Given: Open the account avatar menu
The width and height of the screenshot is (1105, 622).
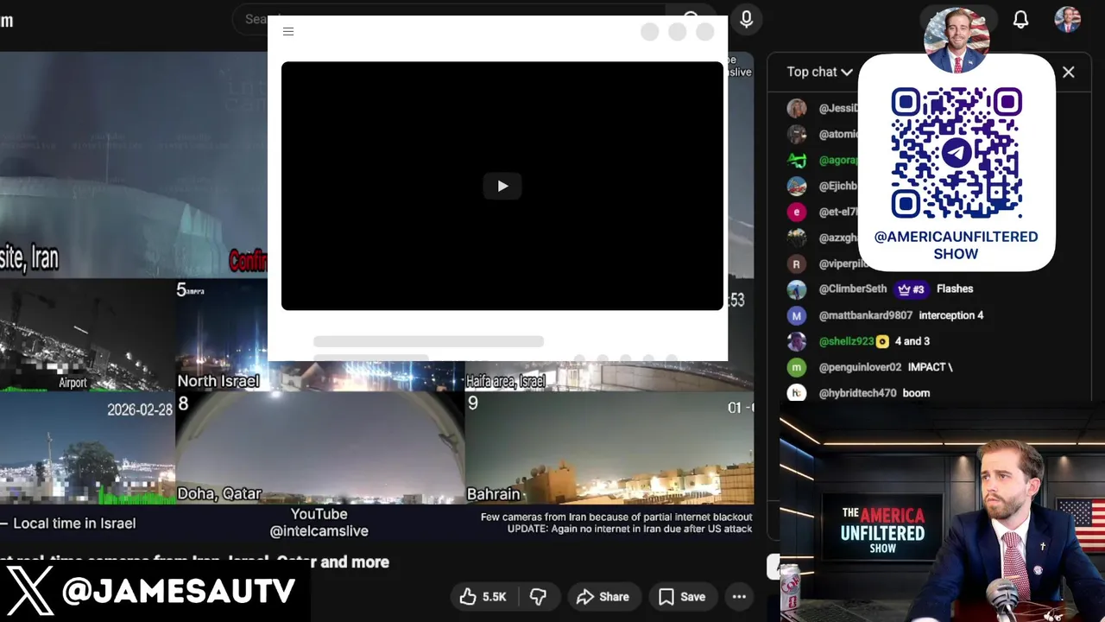Looking at the screenshot, I should click(x=1068, y=19).
